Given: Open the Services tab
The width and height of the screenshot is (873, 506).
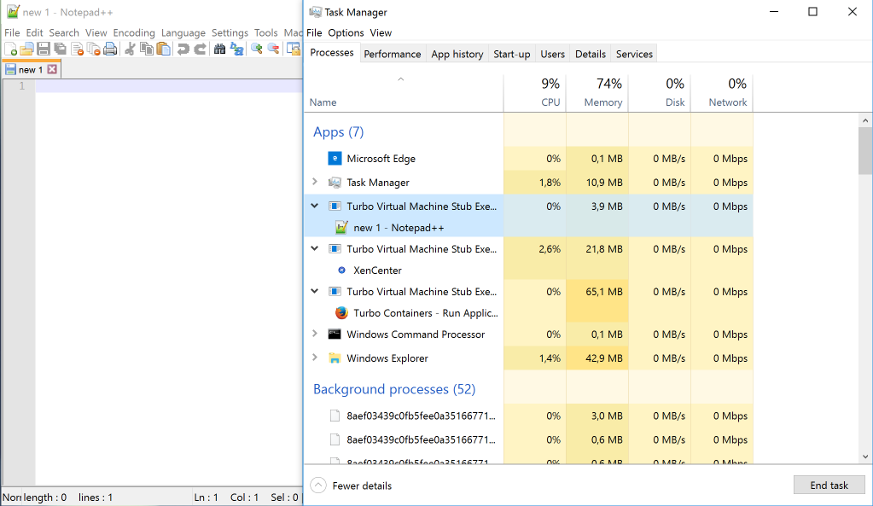Looking at the screenshot, I should [634, 54].
